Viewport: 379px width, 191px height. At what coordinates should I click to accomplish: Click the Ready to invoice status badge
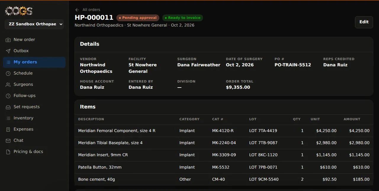point(183,18)
